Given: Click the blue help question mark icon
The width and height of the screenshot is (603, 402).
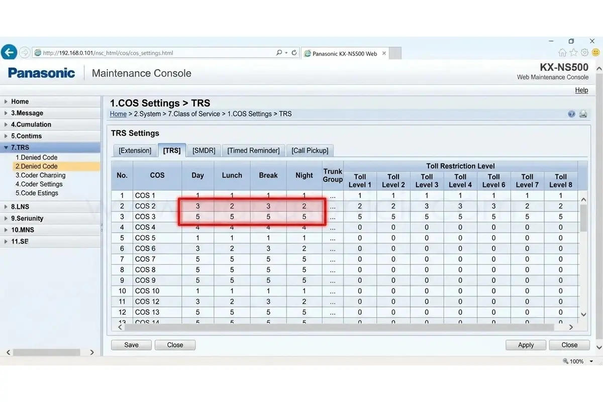Looking at the screenshot, I should tap(571, 114).
